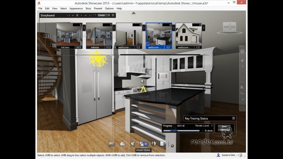
Task: Open the Visual Styles icon
Action: (x=144, y=144)
